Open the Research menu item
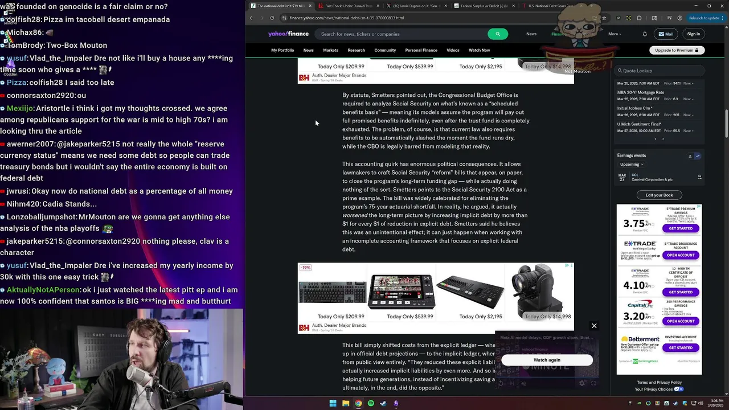Image resolution: width=729 pixels, height=410 pixels. (x=356, y=50)
